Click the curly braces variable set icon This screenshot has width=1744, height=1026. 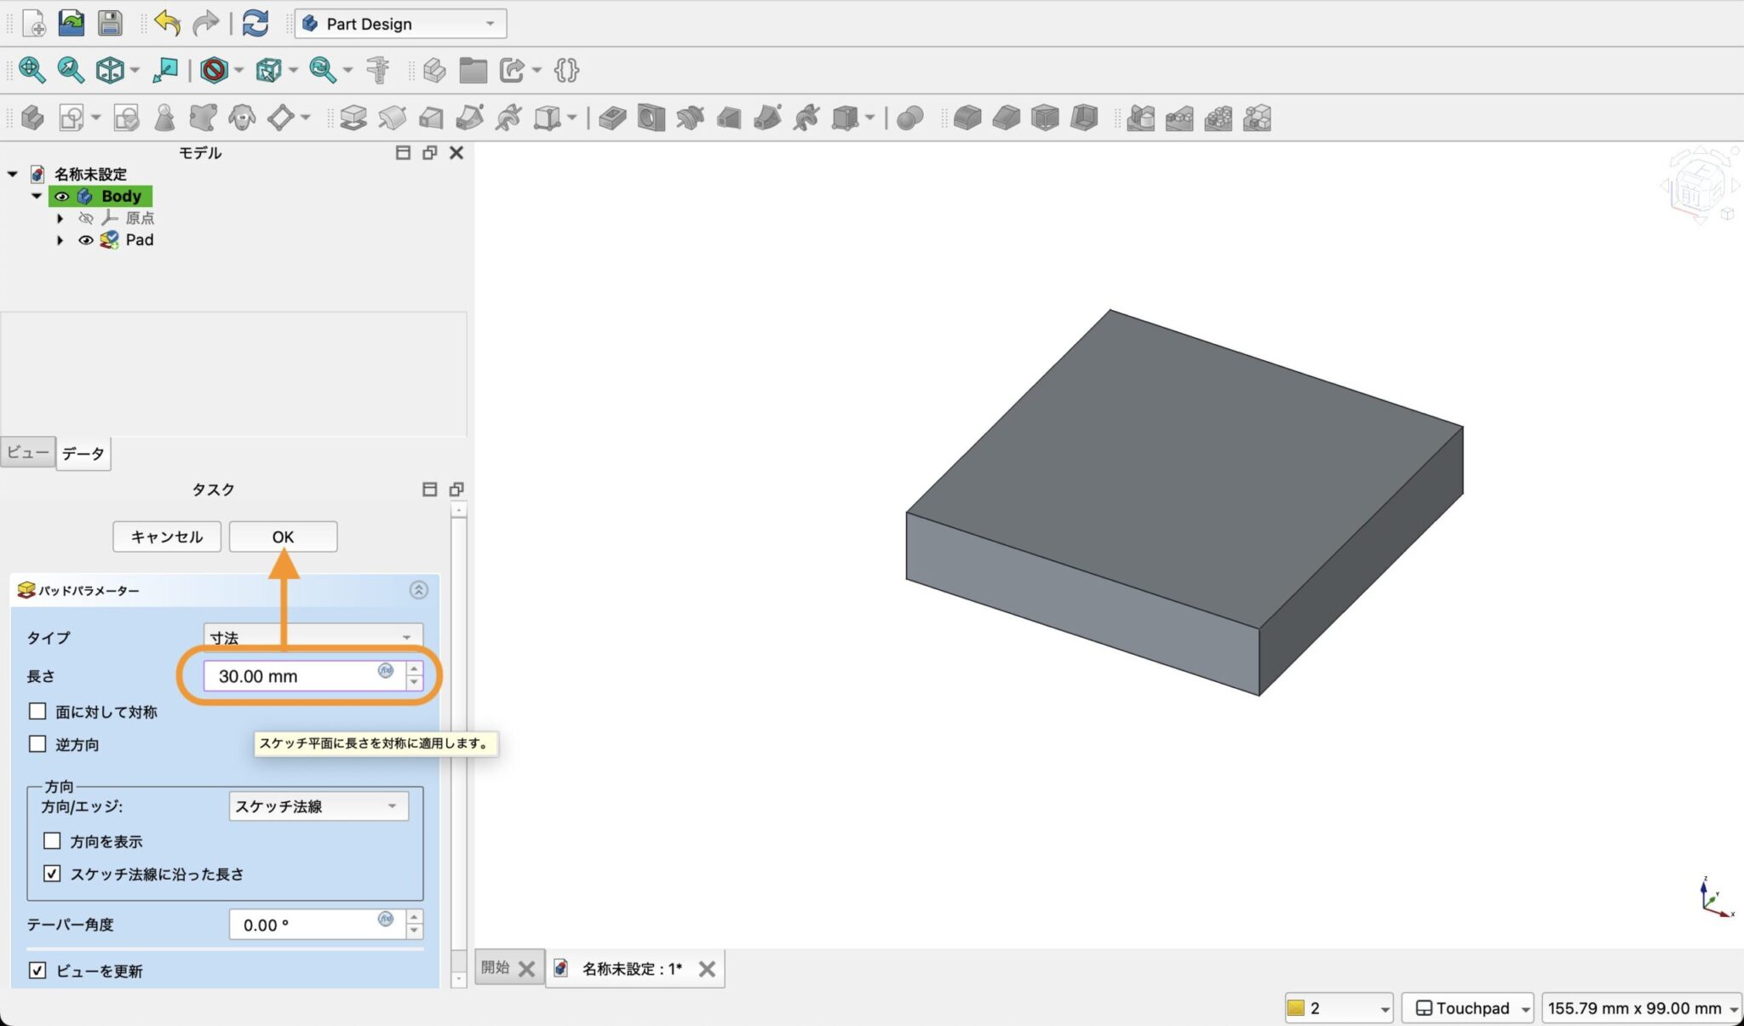pos(566,70)
